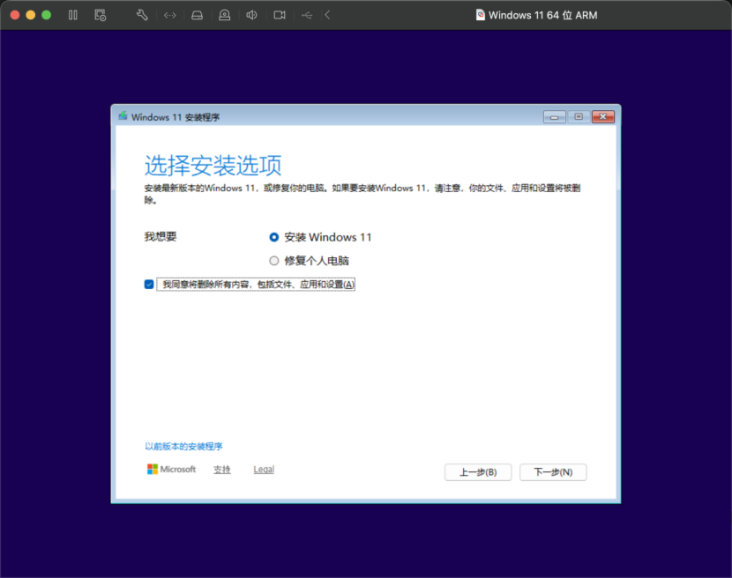
Task: Open the snapshot manager icon
Action: click(x=100, y=15)
